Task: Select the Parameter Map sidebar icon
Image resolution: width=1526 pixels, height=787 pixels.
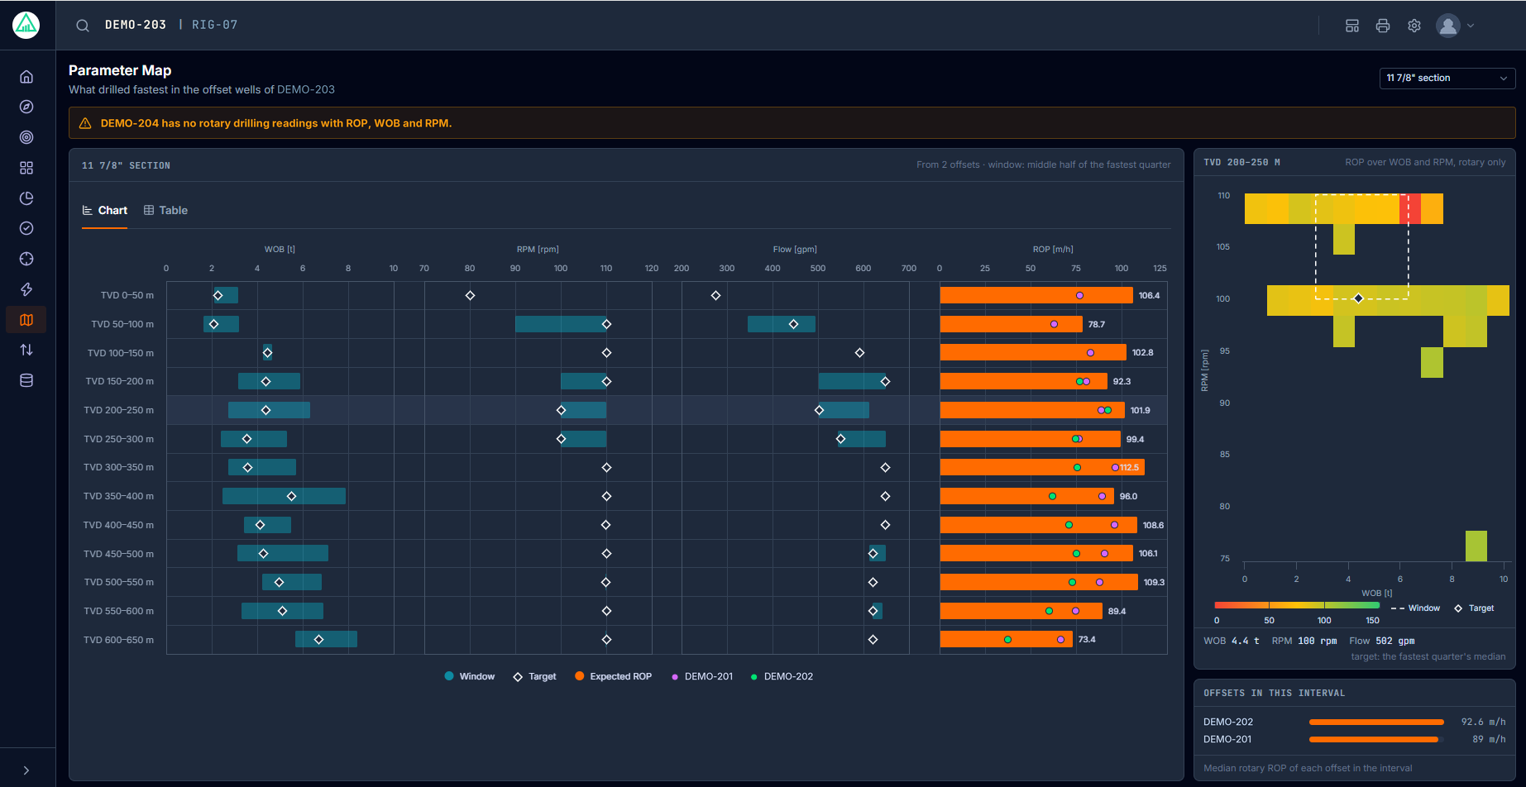Action: 26,320
